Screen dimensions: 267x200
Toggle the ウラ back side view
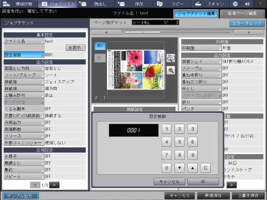100,58
